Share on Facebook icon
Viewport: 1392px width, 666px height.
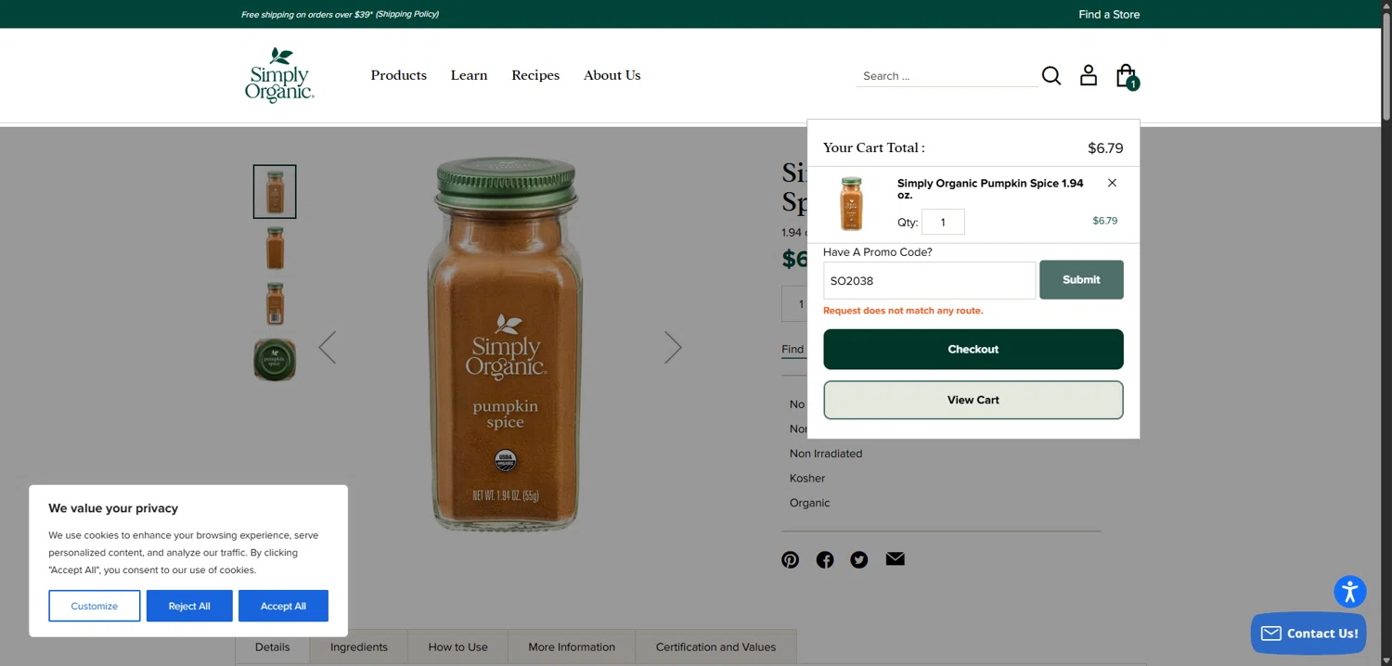coord(825,559)
